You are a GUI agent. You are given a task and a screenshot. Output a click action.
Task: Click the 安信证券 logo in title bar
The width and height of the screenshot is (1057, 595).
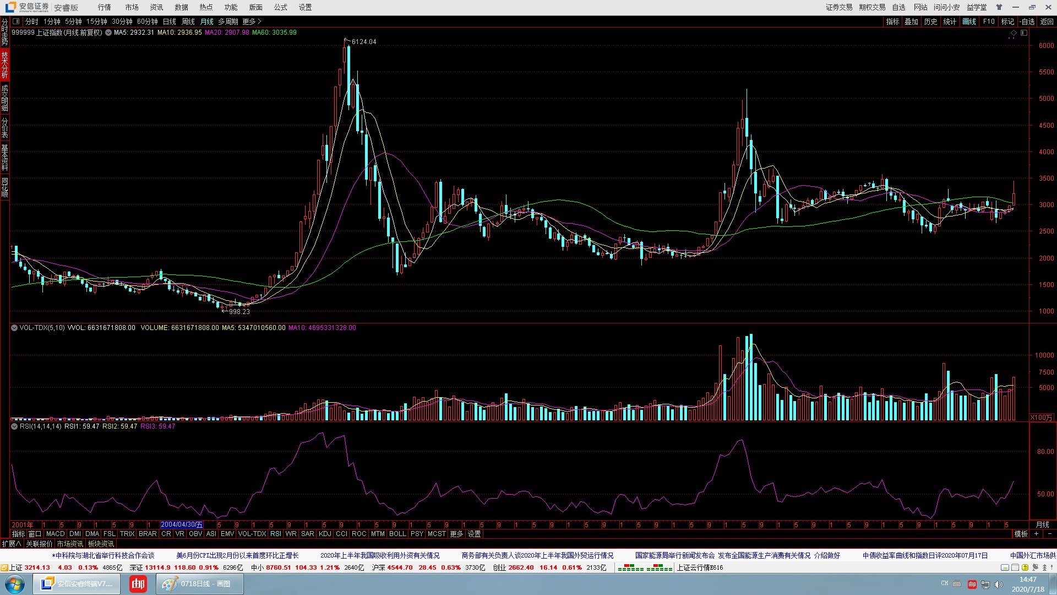point(28,7)
